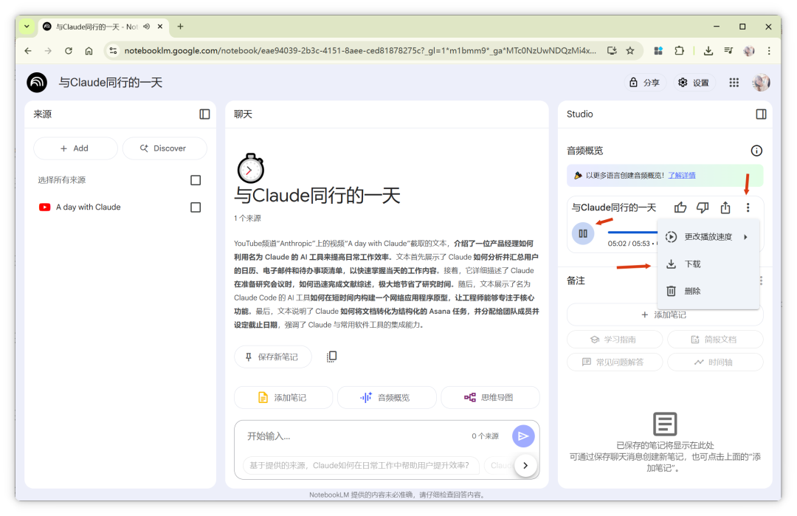Image resolution: width=797 pixels, height=516 pixels.
Task: Check the 选择所有来源 checkbox
Action: (195, 180)
